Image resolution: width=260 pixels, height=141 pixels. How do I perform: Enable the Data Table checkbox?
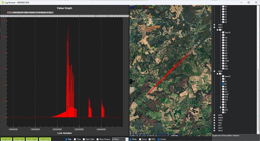[84, 139]
